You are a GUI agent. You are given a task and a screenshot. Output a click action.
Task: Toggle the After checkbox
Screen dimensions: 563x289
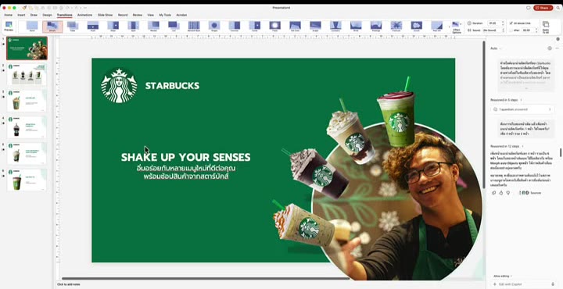pyautogui.click(x=511, y=30)
